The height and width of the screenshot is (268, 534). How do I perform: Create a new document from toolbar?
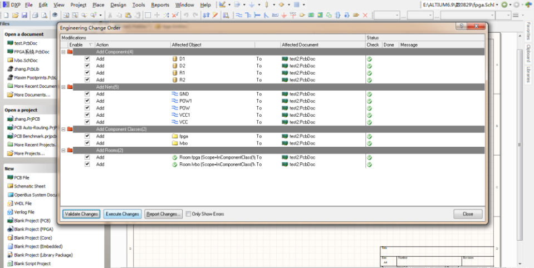coord(6,16)
